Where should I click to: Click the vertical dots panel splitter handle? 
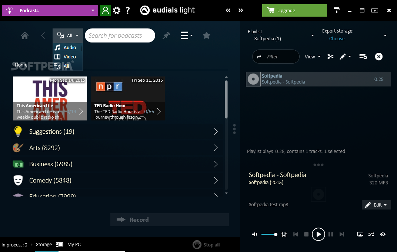tap(234, 129)
